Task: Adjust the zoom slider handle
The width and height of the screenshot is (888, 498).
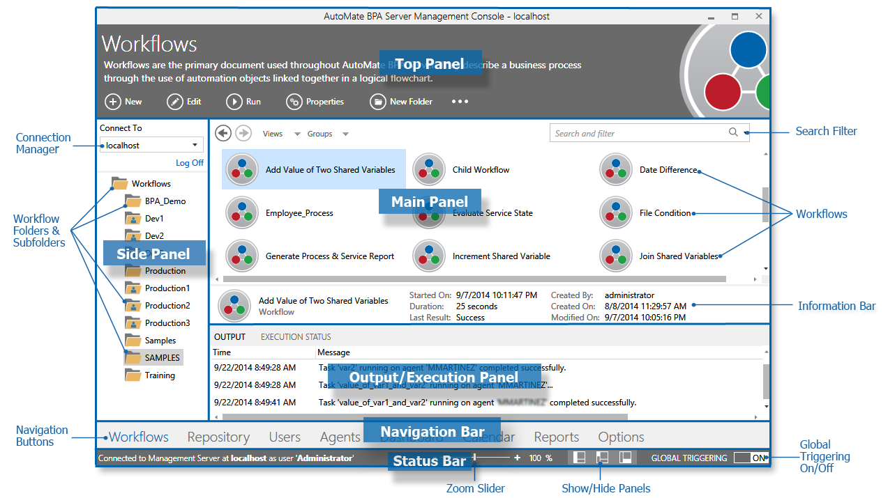Action: pos(475,457)
